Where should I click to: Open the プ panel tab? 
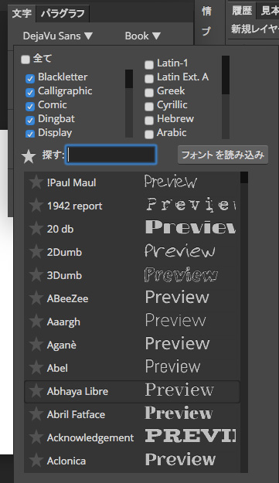[206, 31]
